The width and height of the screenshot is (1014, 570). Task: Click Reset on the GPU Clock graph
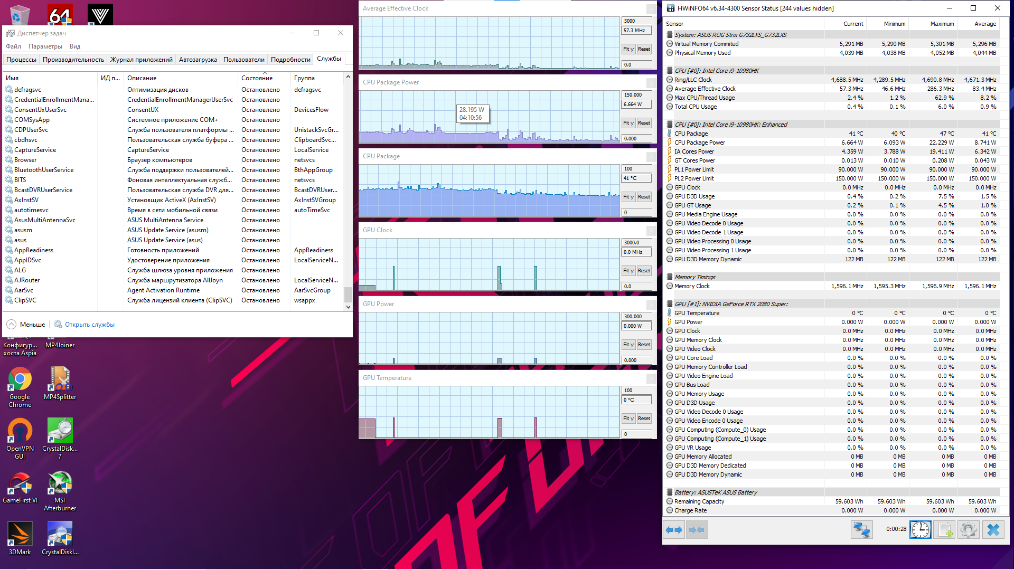click(644, 271)
